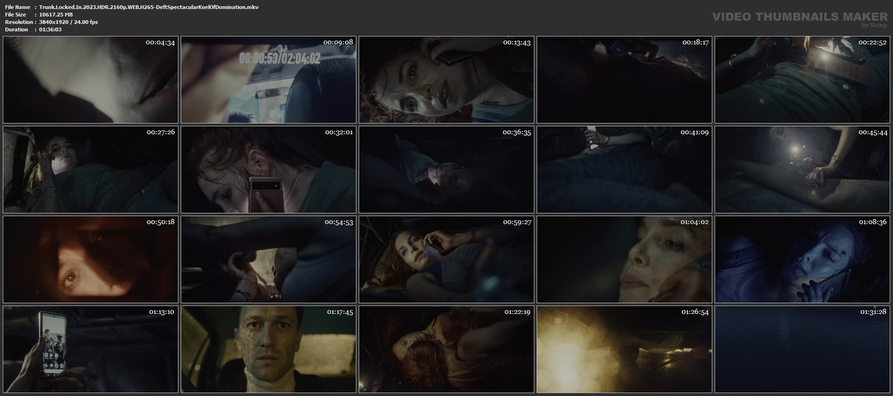Click the duration value 01:36:03
This screenshot has width=893, height=396.
coord(50,29)
